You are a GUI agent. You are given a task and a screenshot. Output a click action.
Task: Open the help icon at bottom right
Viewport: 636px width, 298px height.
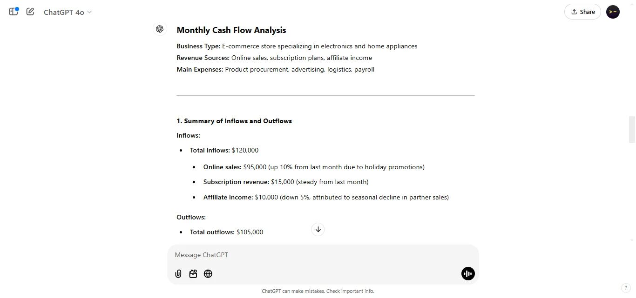tap(626, 288)
